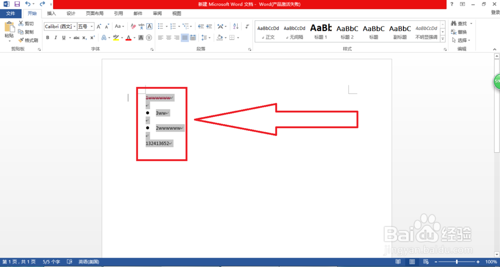Apply numbered list to selection
This screenshot has height=267, width=500.
173,26
